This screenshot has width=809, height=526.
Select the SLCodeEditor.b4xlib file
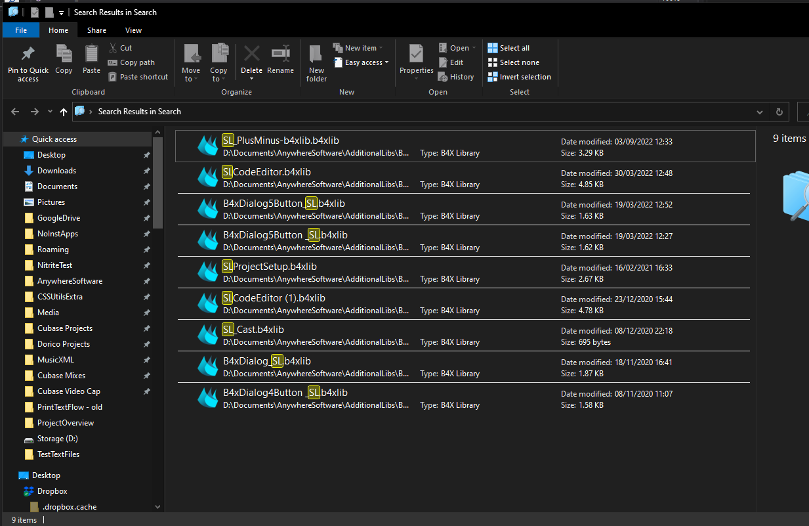pos(266,172)
